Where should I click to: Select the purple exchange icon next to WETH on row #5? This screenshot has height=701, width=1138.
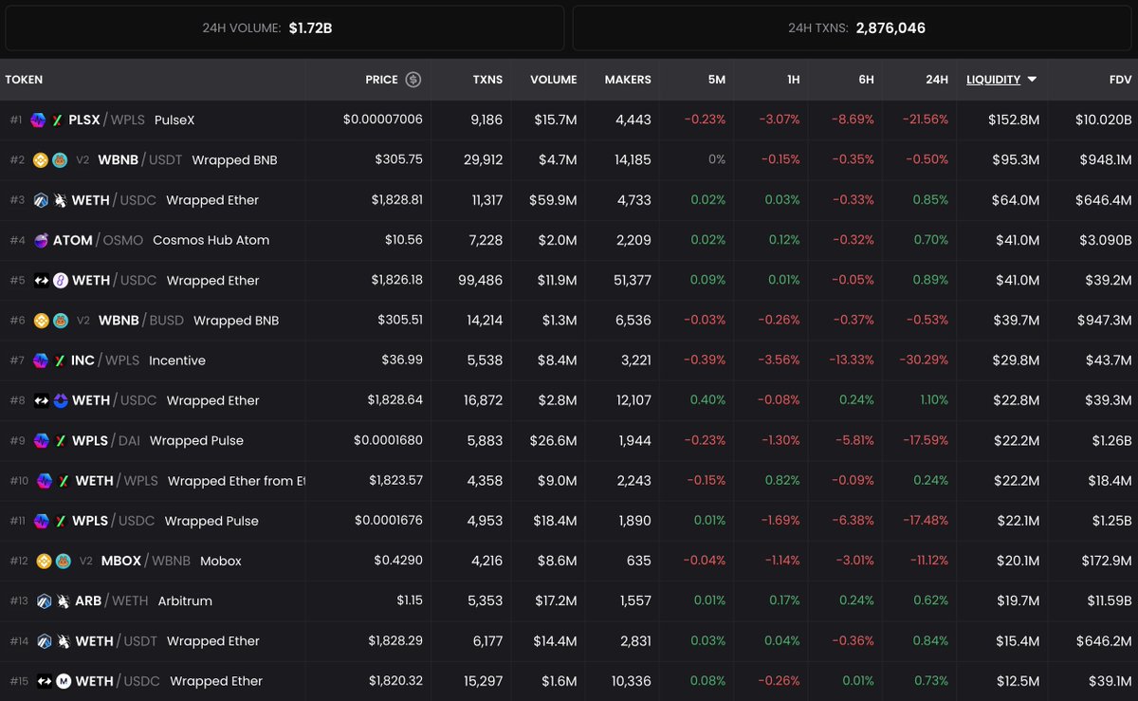pyautogui.click(x=61, y=279)
